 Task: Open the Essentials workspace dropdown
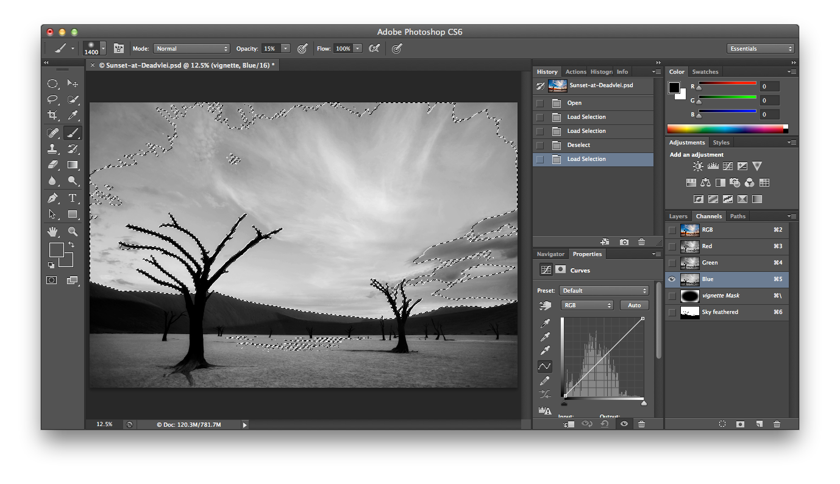point(761,48)
